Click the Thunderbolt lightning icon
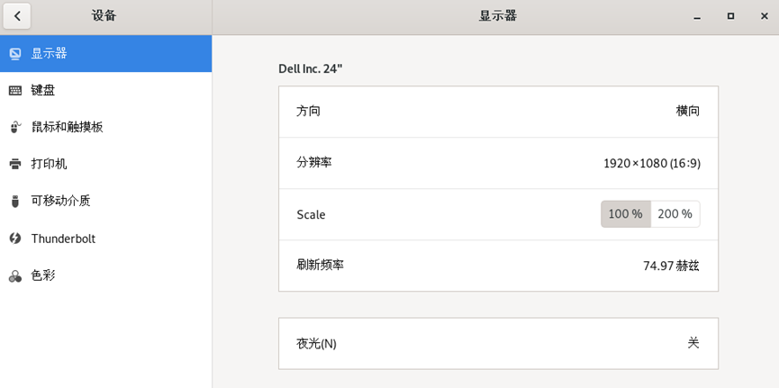Image resolution: width=779 pixels, height=388 pixels. point(15,239)
